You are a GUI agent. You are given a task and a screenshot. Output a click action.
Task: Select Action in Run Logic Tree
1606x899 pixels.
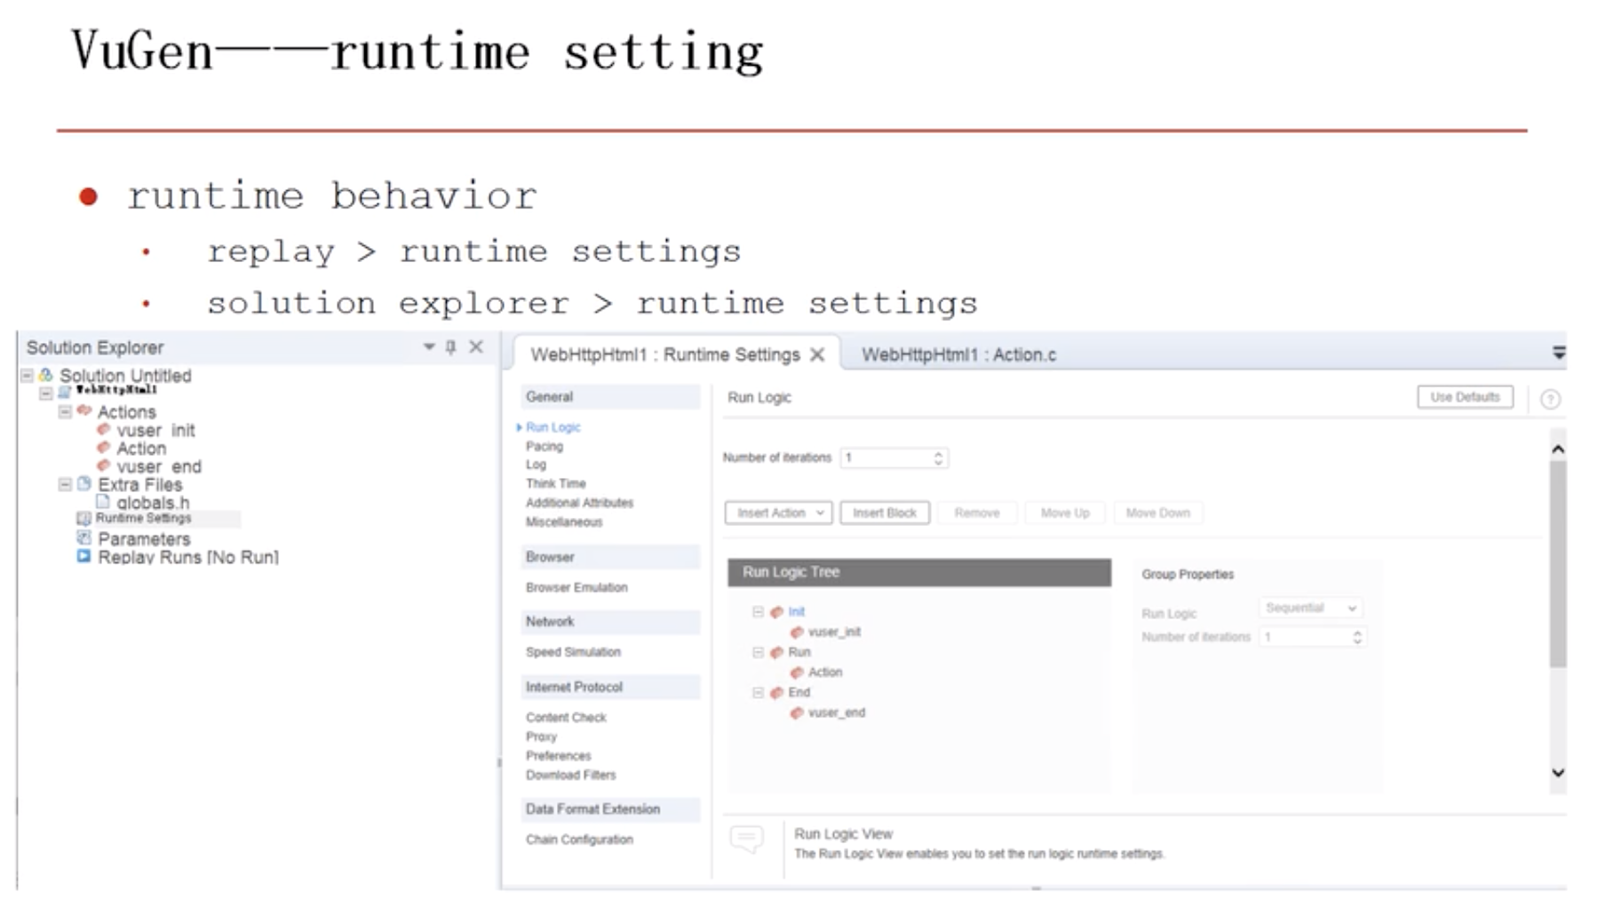pos(825,672)
